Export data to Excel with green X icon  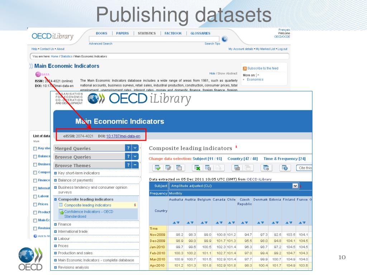[x=197, y=168]
